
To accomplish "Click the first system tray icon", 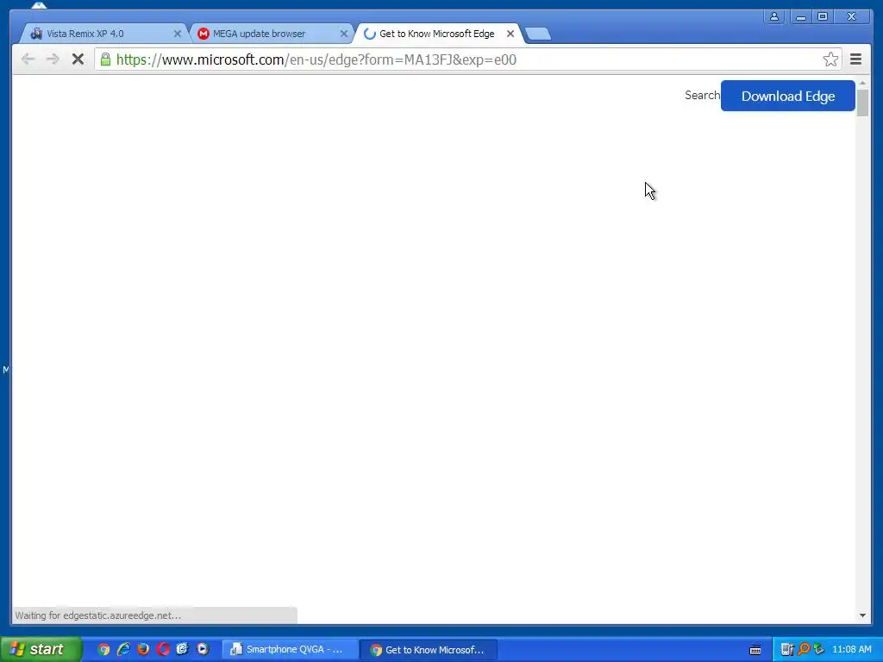I will pos(786,650).
